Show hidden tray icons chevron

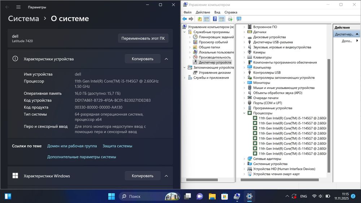287,196
